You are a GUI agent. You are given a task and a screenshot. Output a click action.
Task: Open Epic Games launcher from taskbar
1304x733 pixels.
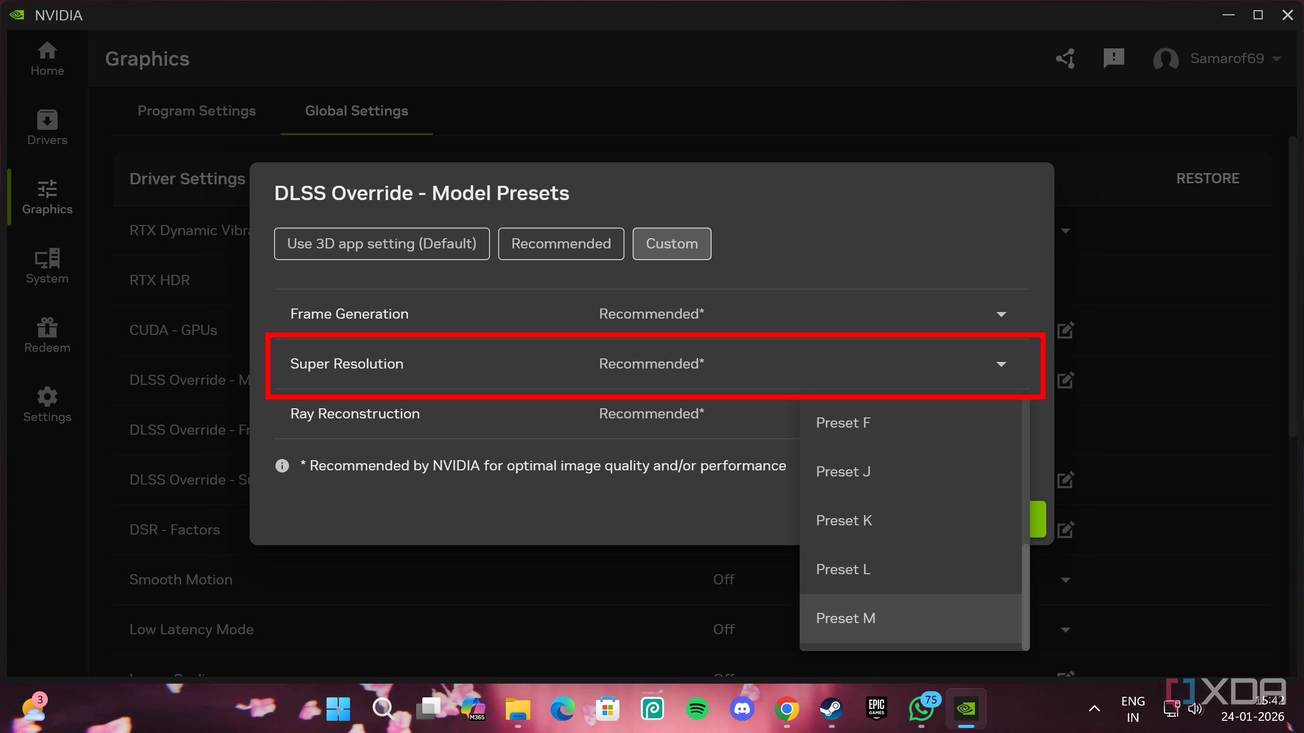[876, 709]
